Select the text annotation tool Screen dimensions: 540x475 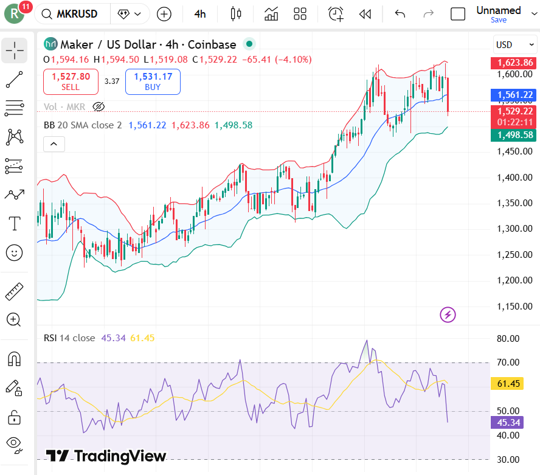[15, 223]
